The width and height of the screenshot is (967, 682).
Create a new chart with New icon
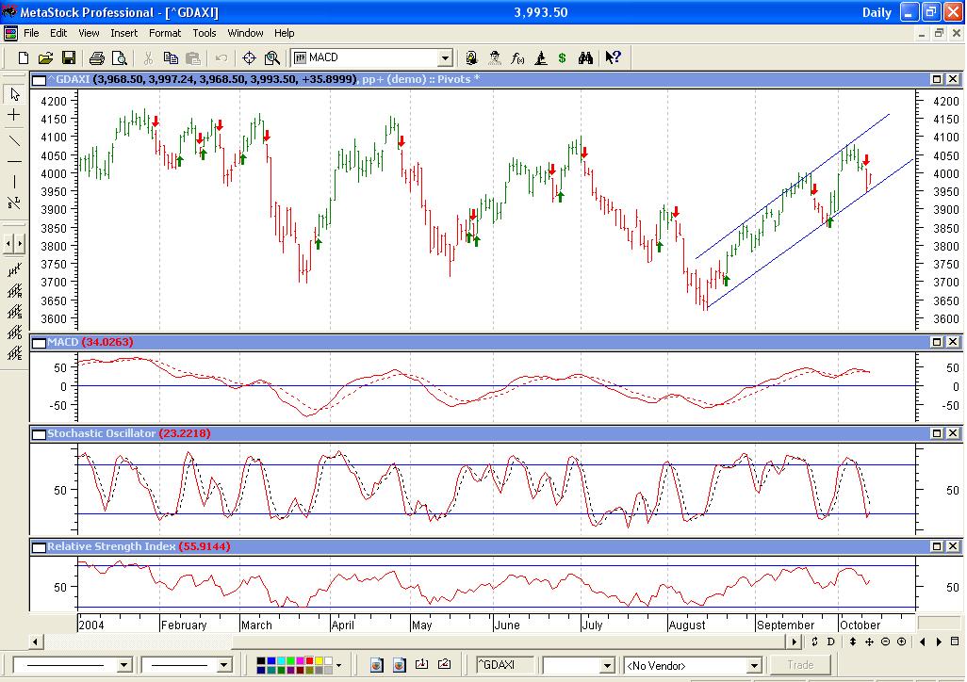click(24, 58)
